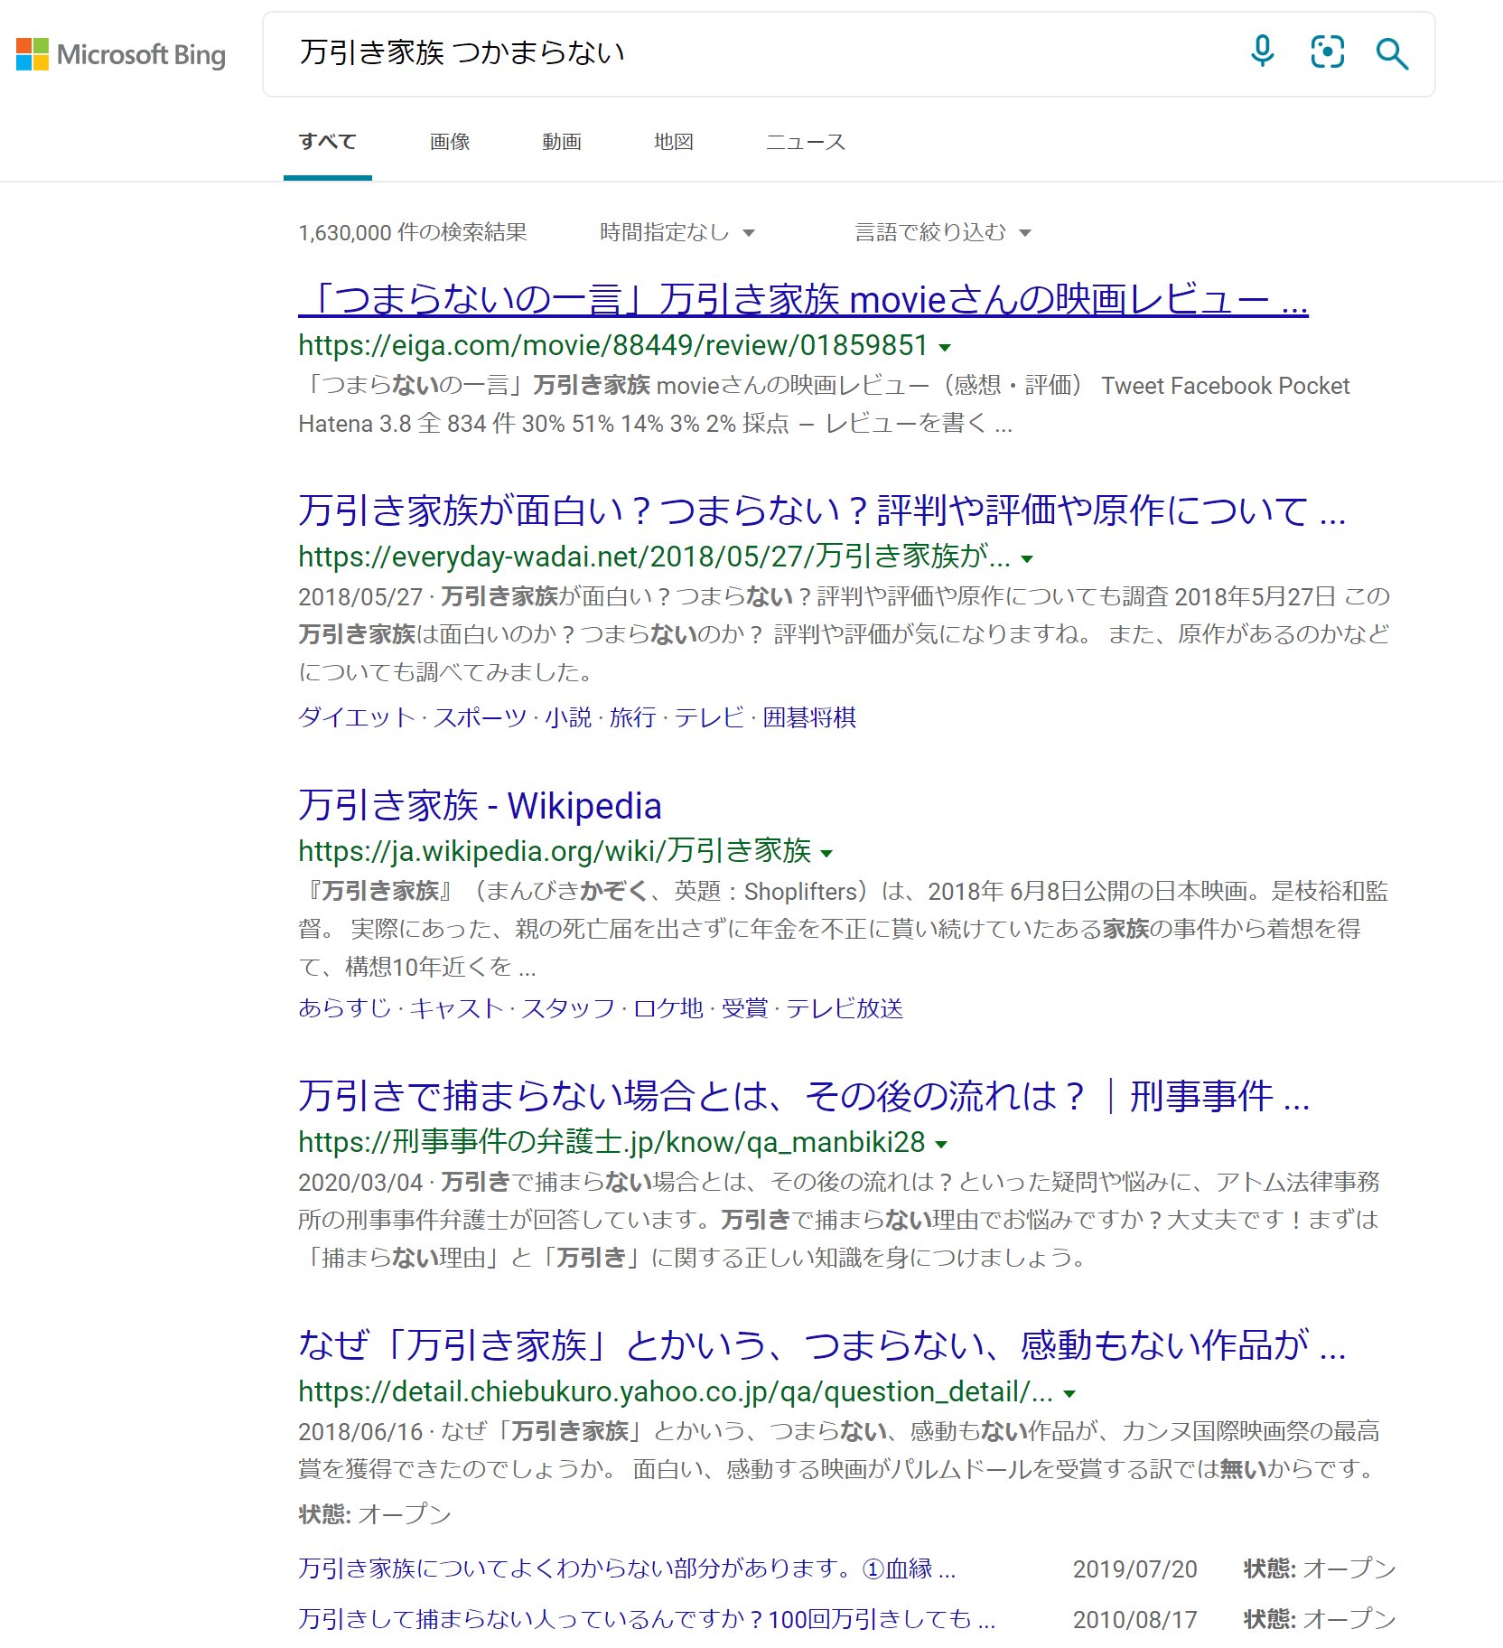Image resolution: width=1503 pixels, height=1648 pixels.
Task: Open 万引き家族についてよくわからない部分 question
Action: point(627,1568)
